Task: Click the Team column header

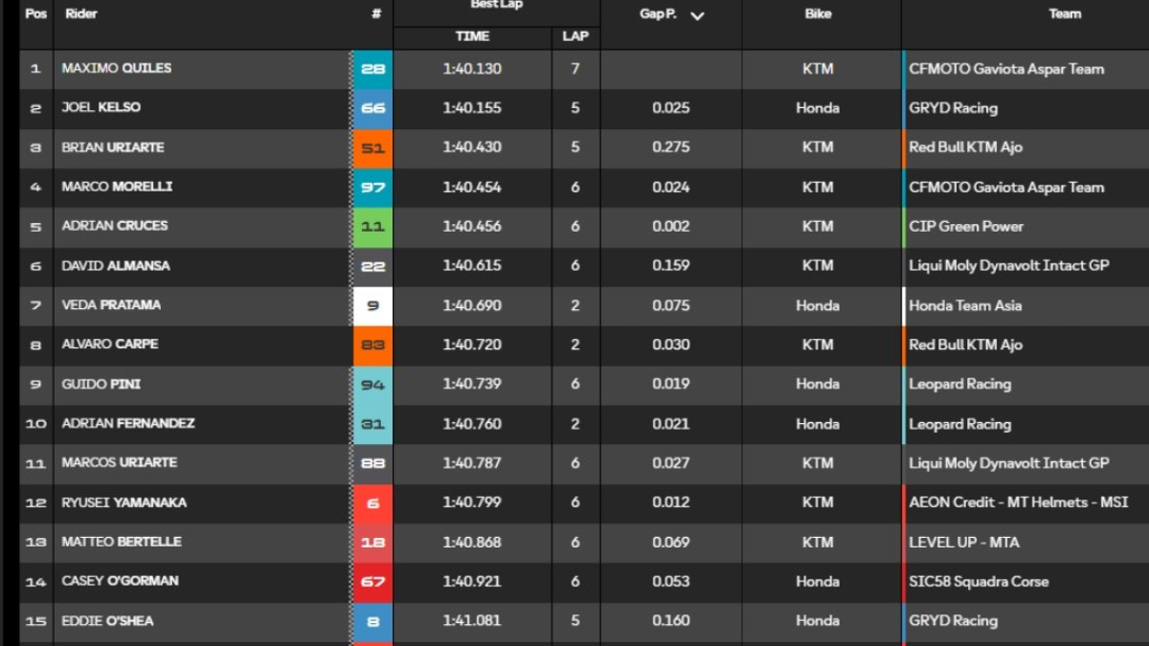Action: click(x=1065, y=14)
